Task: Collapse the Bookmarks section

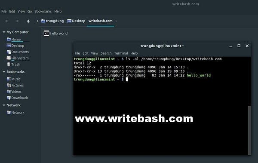Action: coord(4,72)
